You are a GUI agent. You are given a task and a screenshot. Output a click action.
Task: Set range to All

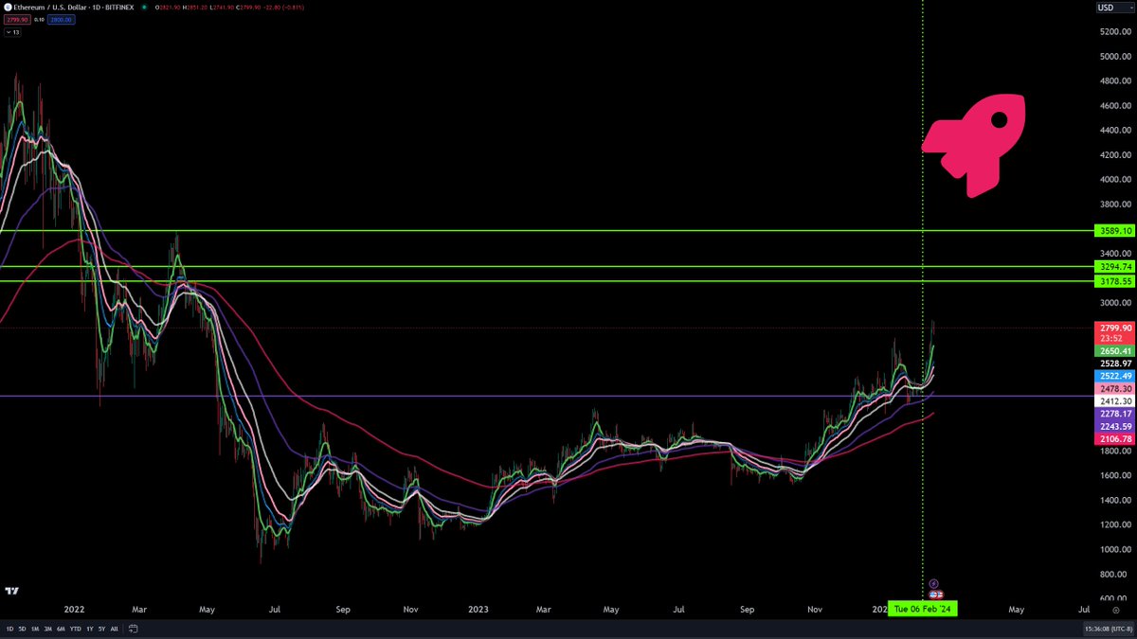114,629
